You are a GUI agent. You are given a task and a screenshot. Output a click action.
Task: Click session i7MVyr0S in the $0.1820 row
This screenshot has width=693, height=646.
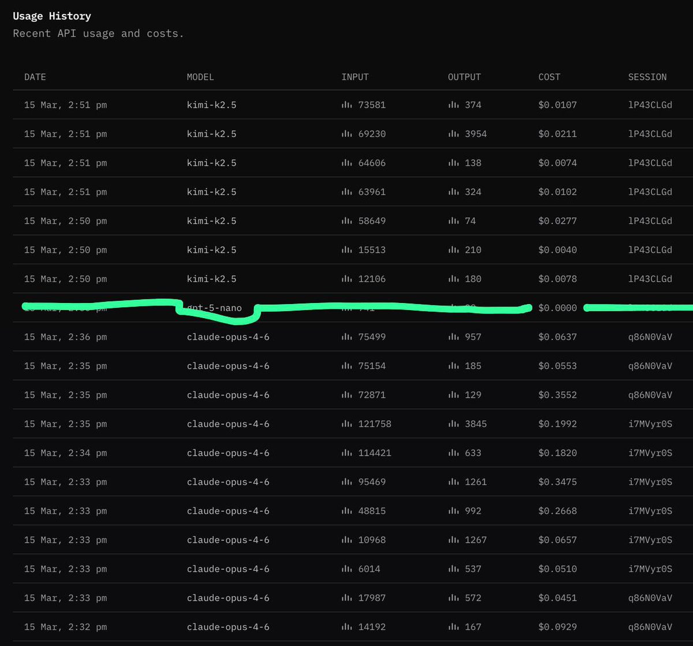[650, 453]
